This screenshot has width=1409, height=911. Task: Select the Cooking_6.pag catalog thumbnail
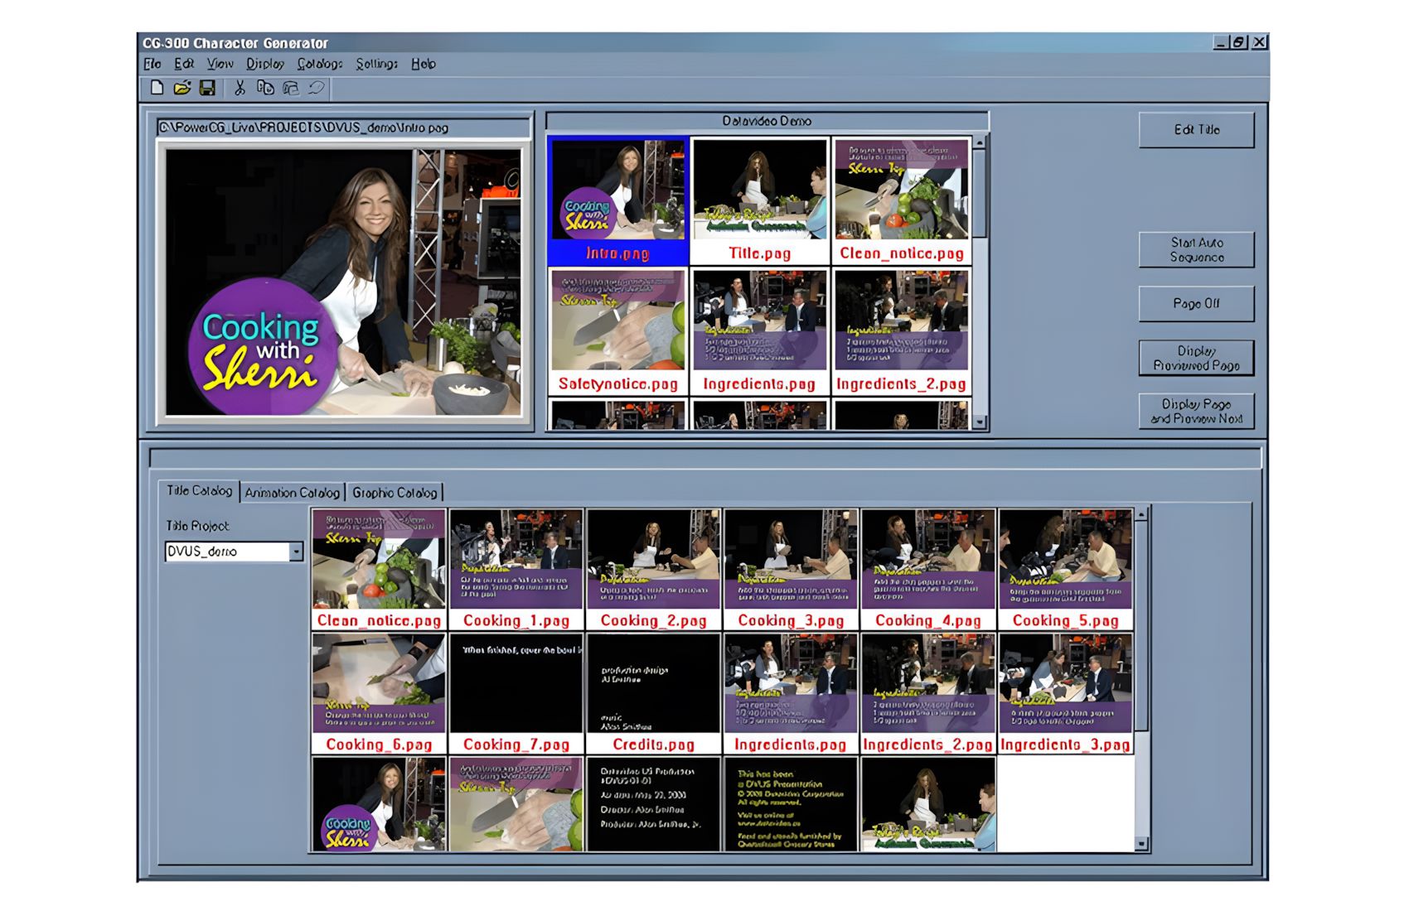(379, 694)
